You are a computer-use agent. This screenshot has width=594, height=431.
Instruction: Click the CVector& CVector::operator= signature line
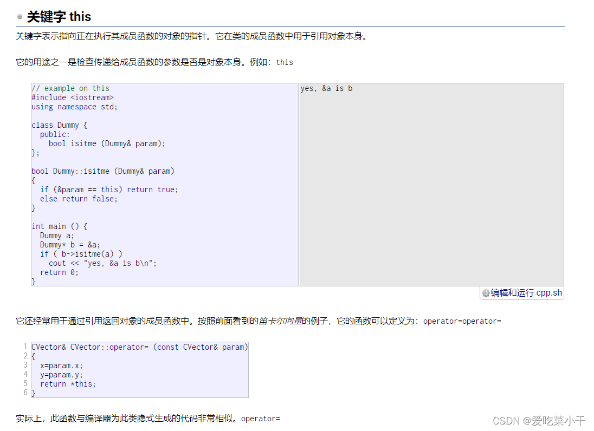click(139, 348)
